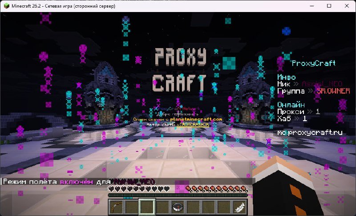Click the highlighted empty hotbar slot

coord(147,207)
